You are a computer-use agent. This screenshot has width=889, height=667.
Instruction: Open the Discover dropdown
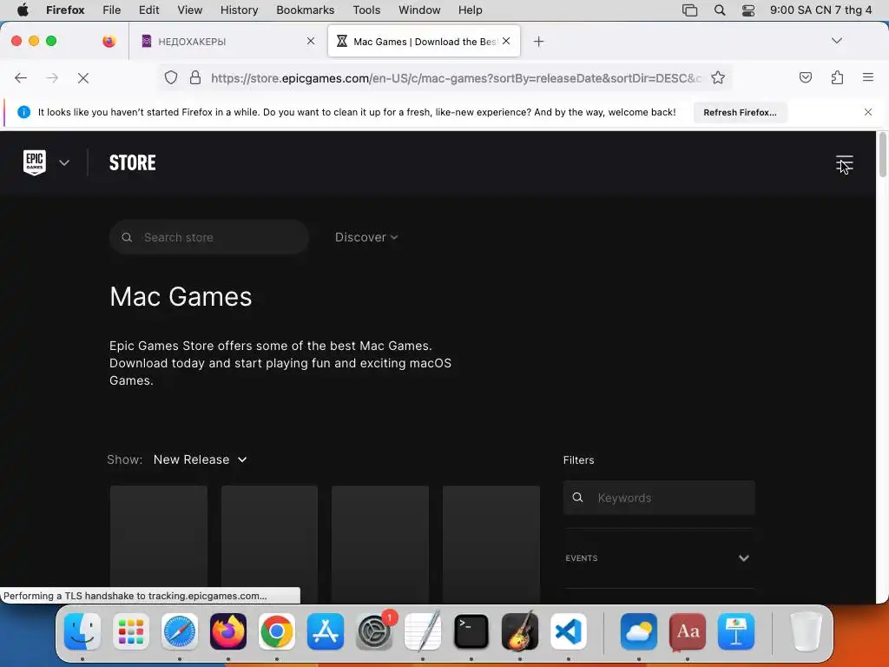(366, 237)
